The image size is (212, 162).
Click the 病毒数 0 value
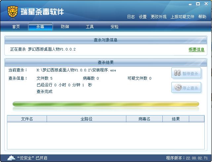coord(91,78)
